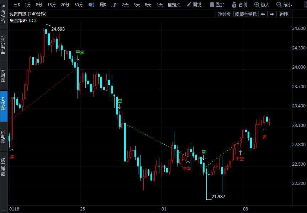The image size is (307, 213).
Task: Click 隐藏主指标 to hide main indicator
Action: [x=246, y=14]
